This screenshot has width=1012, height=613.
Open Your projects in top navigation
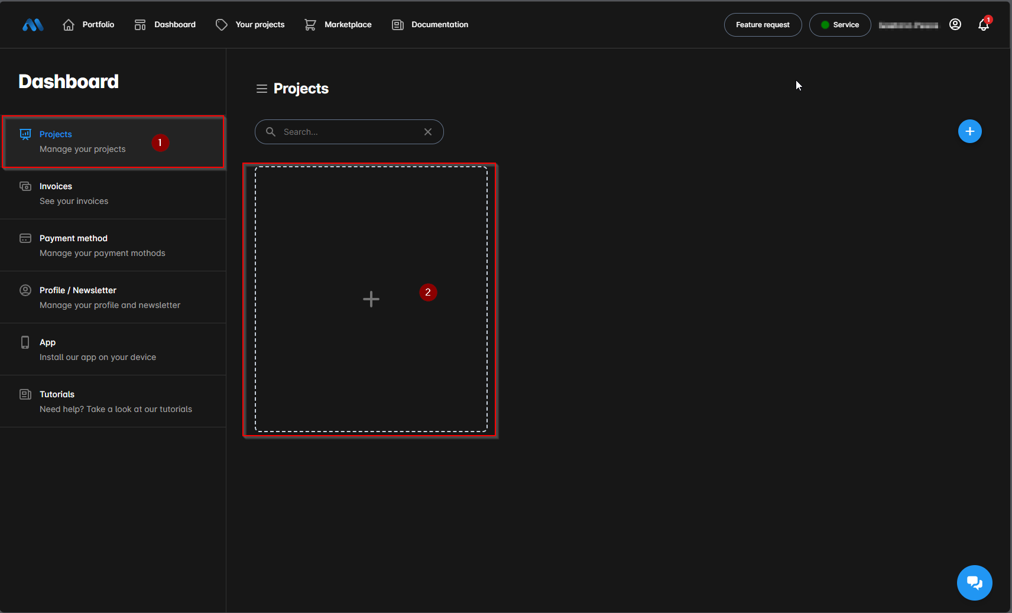pyautogui.click(x=250, y=25)
